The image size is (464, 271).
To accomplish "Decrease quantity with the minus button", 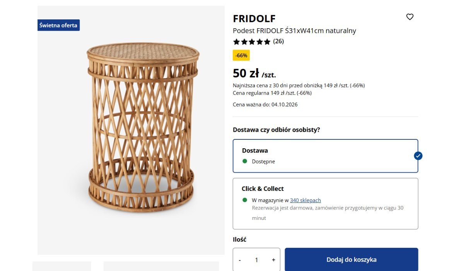I will (x=240, y=260).
